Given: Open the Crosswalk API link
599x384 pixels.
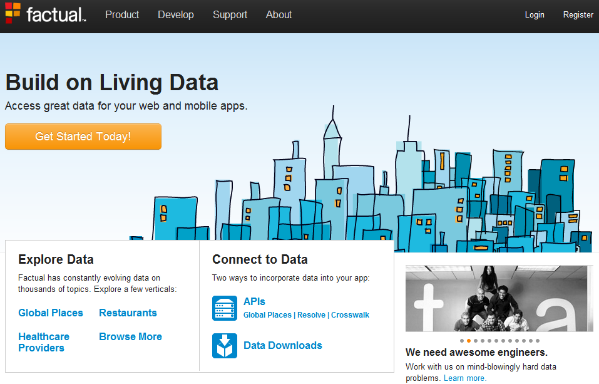Looking at the screenshot, I should click(x=350, y=315).
